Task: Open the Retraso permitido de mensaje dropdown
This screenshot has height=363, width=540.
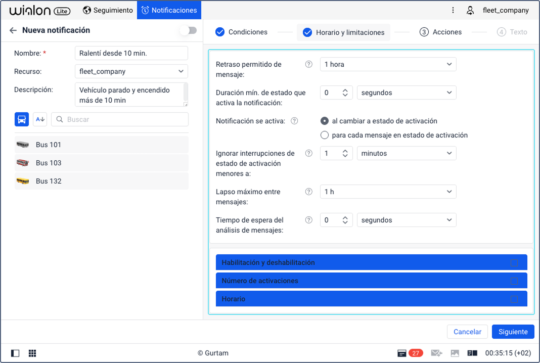Action: (388, 64)
